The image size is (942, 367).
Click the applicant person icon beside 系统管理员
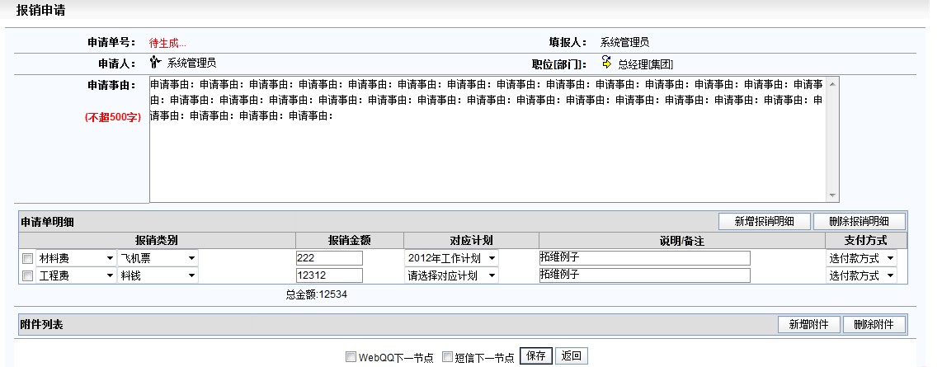pyautogui.click(x=154, y=62)
